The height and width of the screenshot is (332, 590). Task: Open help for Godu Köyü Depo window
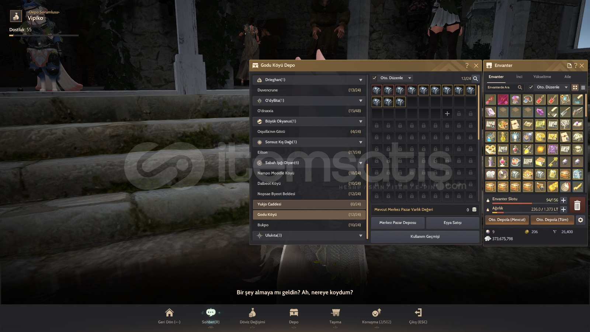coord(467,65)
